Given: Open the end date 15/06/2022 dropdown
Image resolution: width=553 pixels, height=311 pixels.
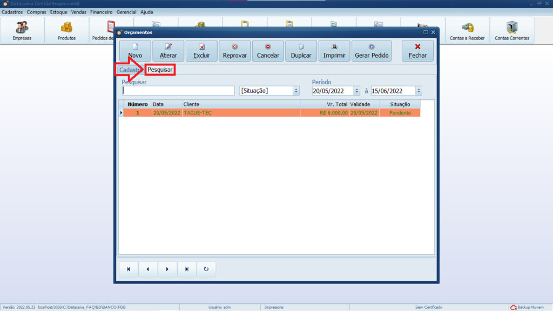Looking at the screenshot, I should [419, 91].
